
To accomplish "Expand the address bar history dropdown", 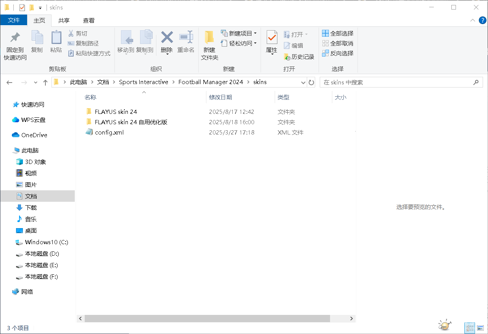I will 303,82.
